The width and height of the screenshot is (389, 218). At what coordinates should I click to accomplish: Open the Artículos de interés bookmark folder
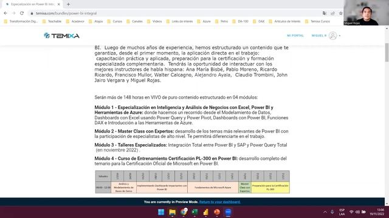[x=284, y=22]
